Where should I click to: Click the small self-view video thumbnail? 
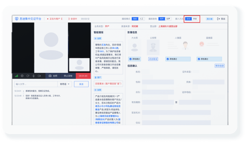(x=79, y=65)
